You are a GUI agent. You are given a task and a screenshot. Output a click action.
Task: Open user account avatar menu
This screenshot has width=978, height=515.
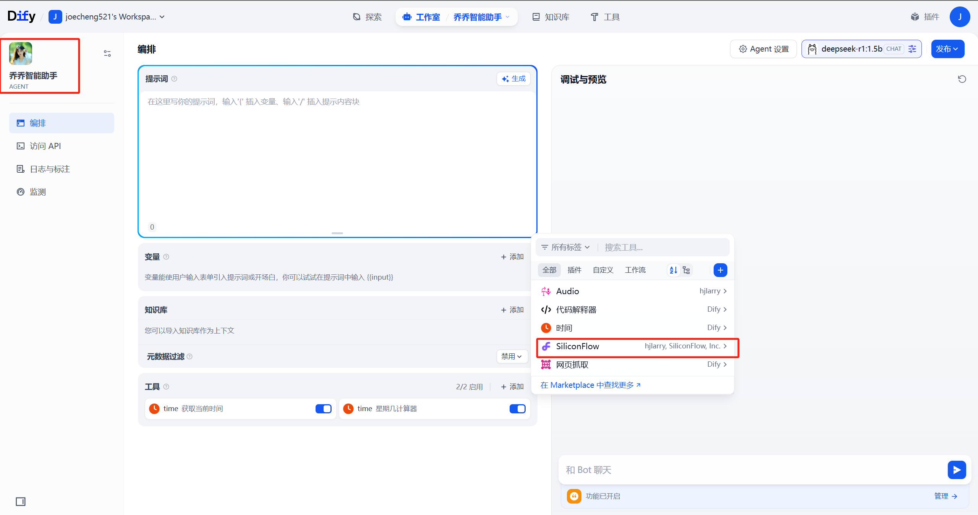(960, 17)
